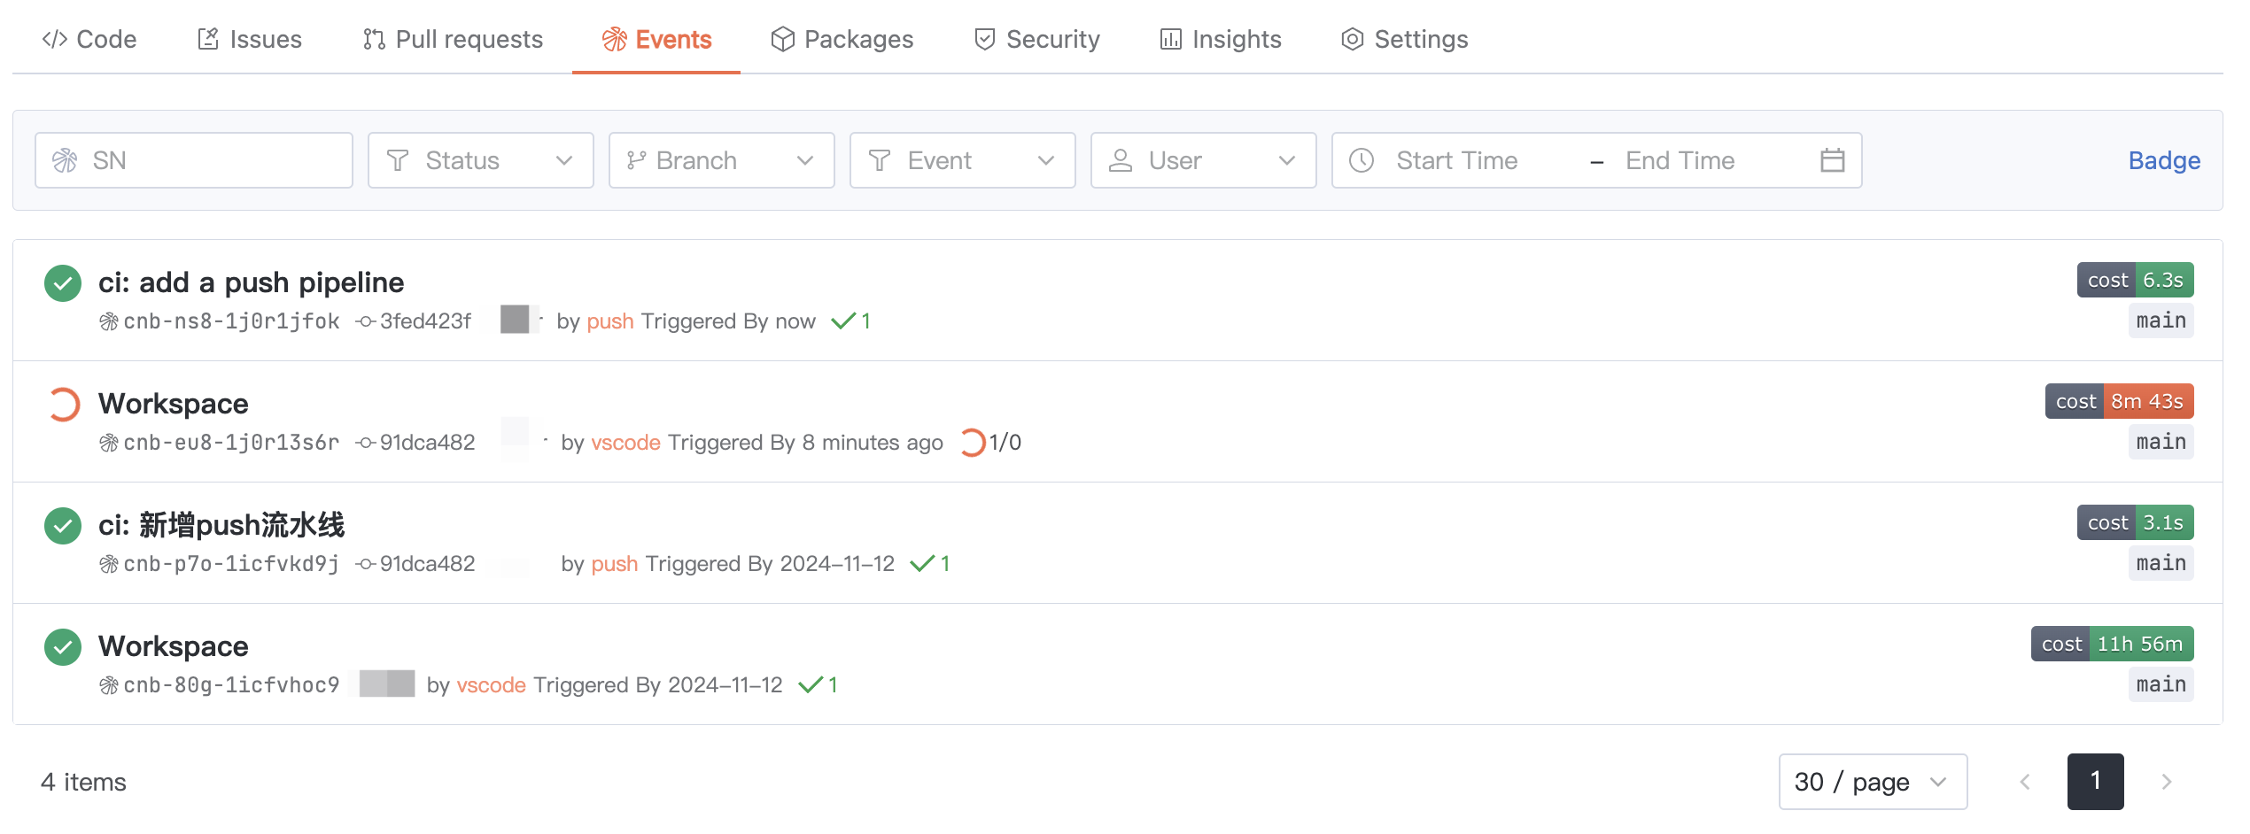Click the calendar icon in the time range filter
Screen dimensions: 2250x834
coord(1832,160)
